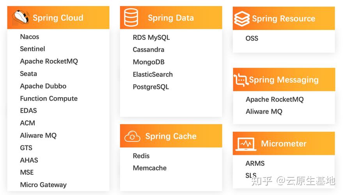Click RDS MySQL under Spring Data
The image size is (344, 195).
[151, 37]
